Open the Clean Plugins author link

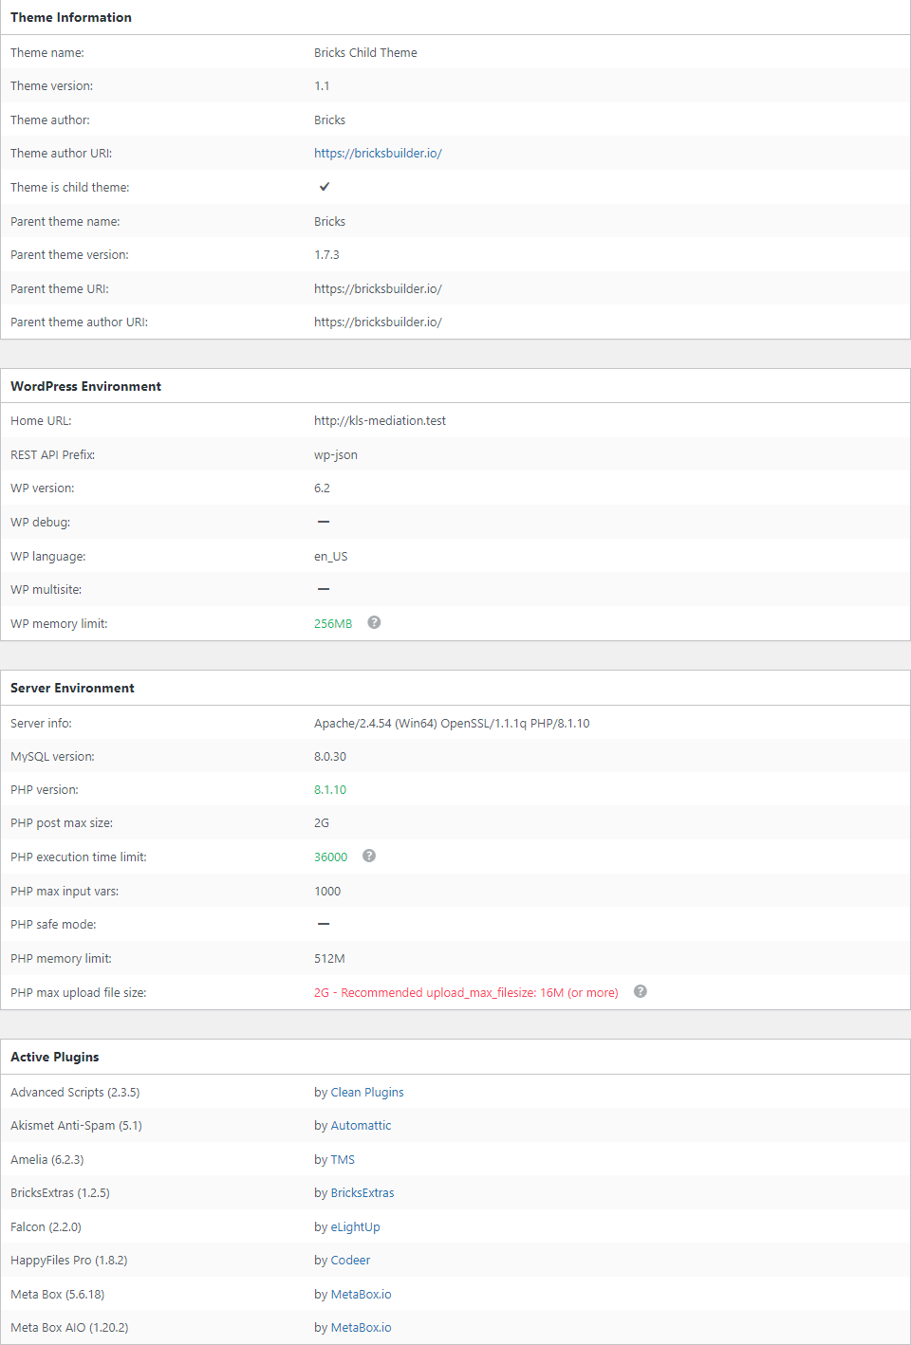click(x=367, y=1093)
